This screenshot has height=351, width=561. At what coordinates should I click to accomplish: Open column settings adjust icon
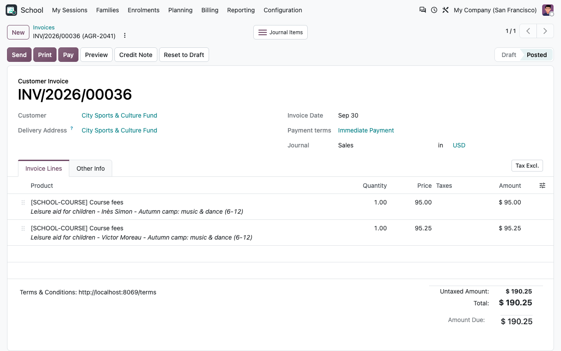coord(542,186)
